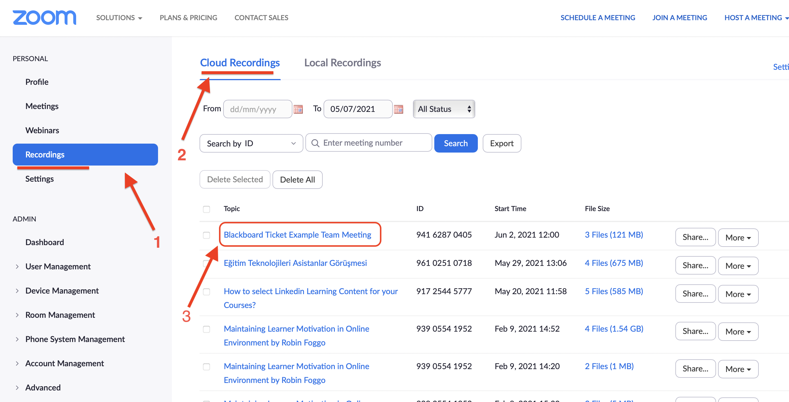Screen dimensions: 789x402
Task: Click the magnifier icon in meeting search
Action: tap(315, 143)
